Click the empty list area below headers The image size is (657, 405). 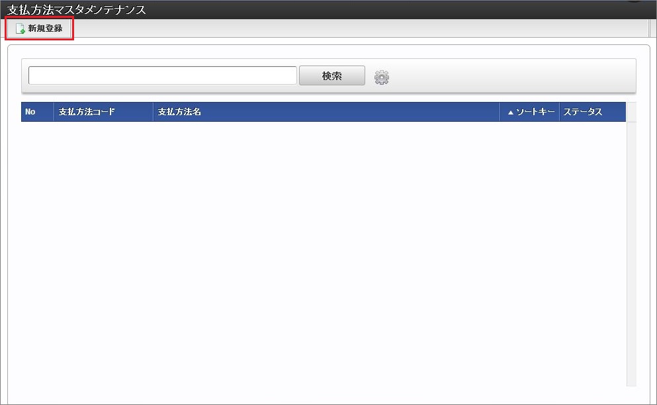tap(324, 253)
